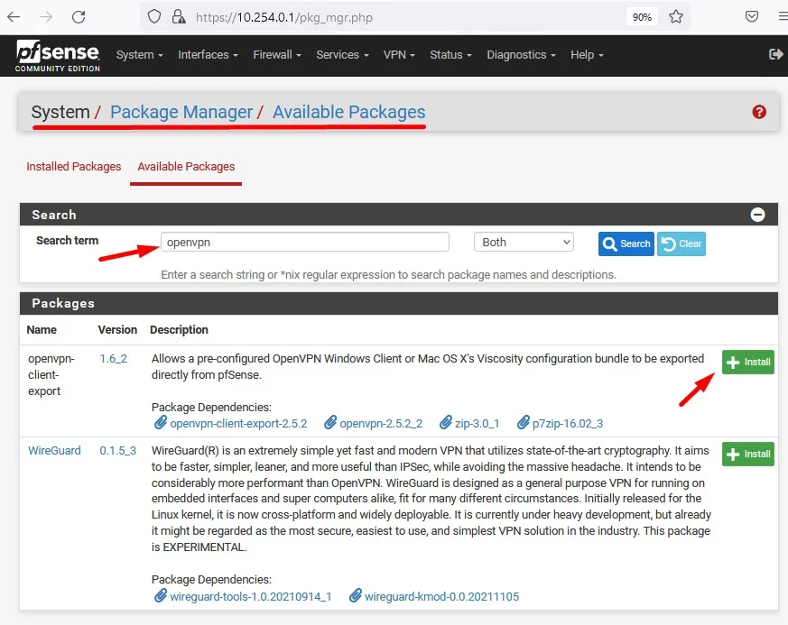Screen dimensions: 788x625
Task: Open the Firewall dropdown menu
Action: click(277, 55)
